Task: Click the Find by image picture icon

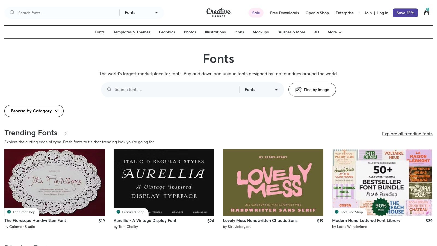Action: pyautogui.click(x=298, y=90)
